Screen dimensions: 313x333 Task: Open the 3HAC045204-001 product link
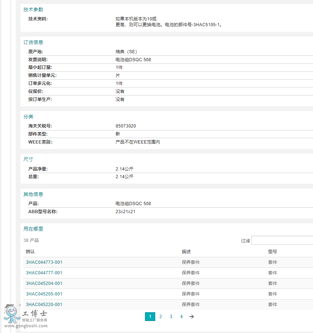[x=44, y=283]
